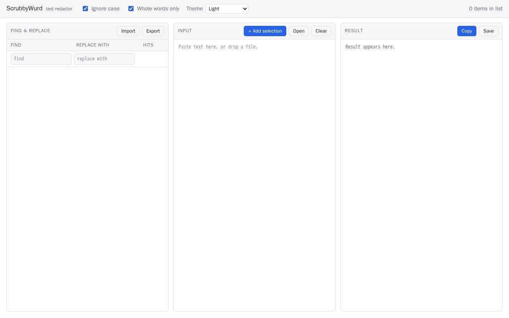
Task: Click the FIND & REPLACE panel title
Action: pyautogui.click(x=31, y=31)
